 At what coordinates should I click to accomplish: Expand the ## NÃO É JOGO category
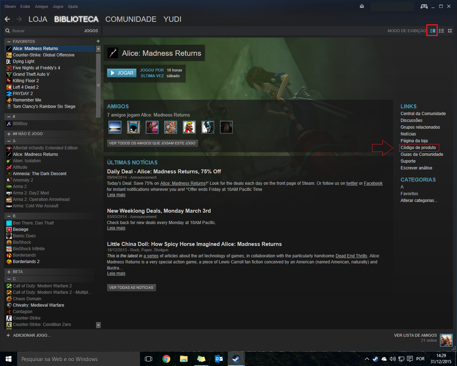point(9,134)
